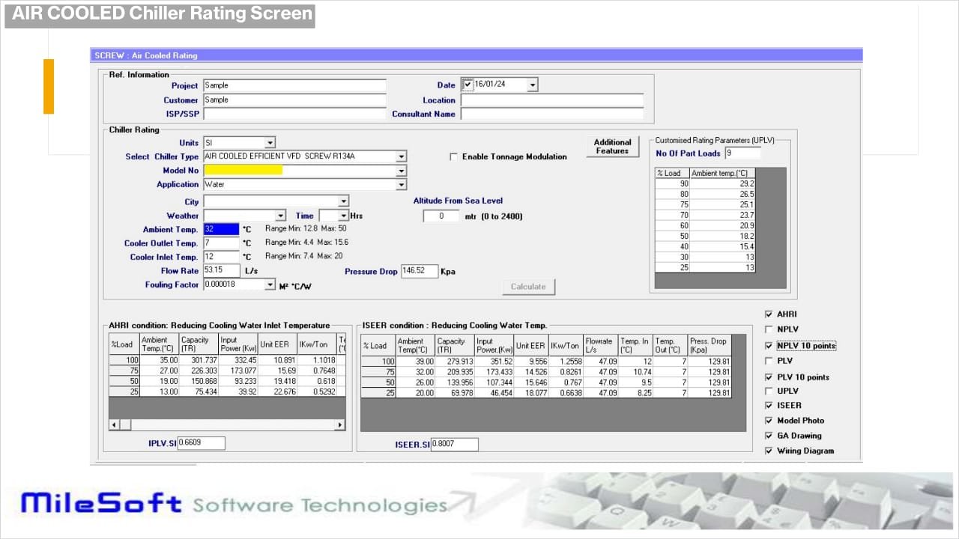Click the Altitude From Sea Level field
The image size is (959, 539).
[442, 216]
